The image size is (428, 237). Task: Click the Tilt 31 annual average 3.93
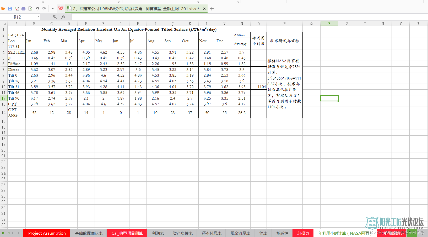click(x=242, y=87)
